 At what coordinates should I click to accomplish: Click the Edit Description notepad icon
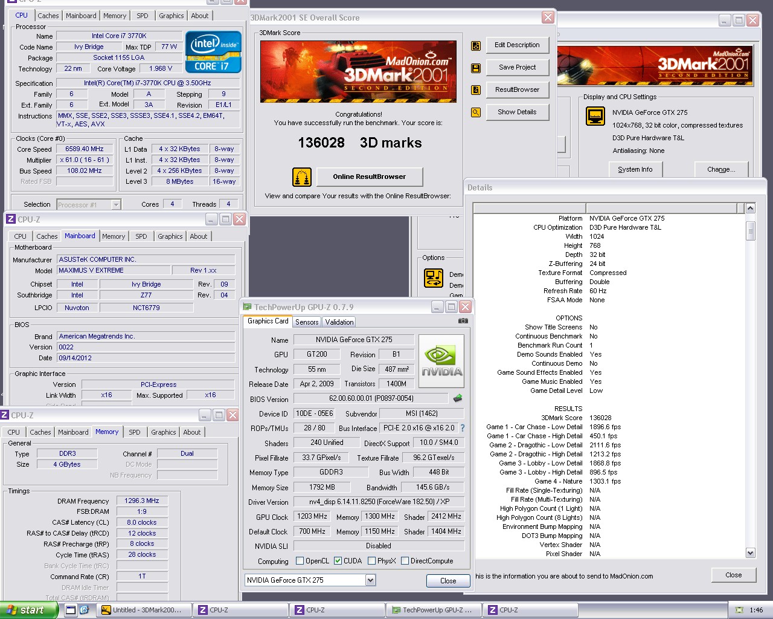tap(476, 45)
